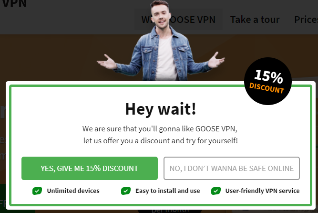318x213 pixels.
Task: Click the Hey wait! heading
Action: (x=161, y=109)
